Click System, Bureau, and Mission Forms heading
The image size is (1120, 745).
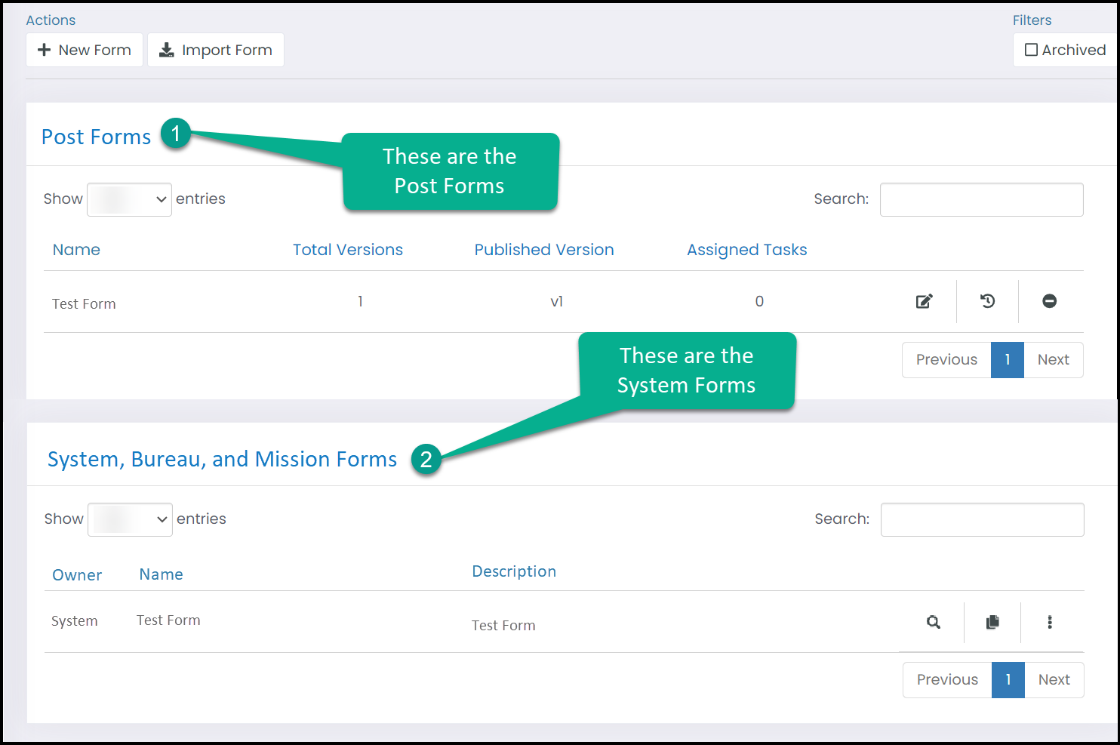(x=223, y=459)
